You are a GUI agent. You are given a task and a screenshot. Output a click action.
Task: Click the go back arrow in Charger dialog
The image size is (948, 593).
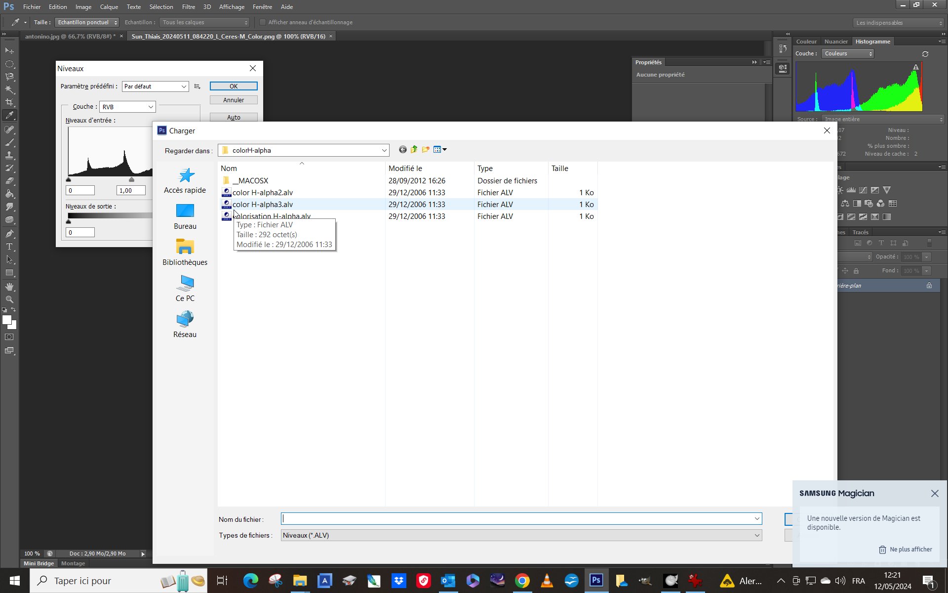(402, 150)
